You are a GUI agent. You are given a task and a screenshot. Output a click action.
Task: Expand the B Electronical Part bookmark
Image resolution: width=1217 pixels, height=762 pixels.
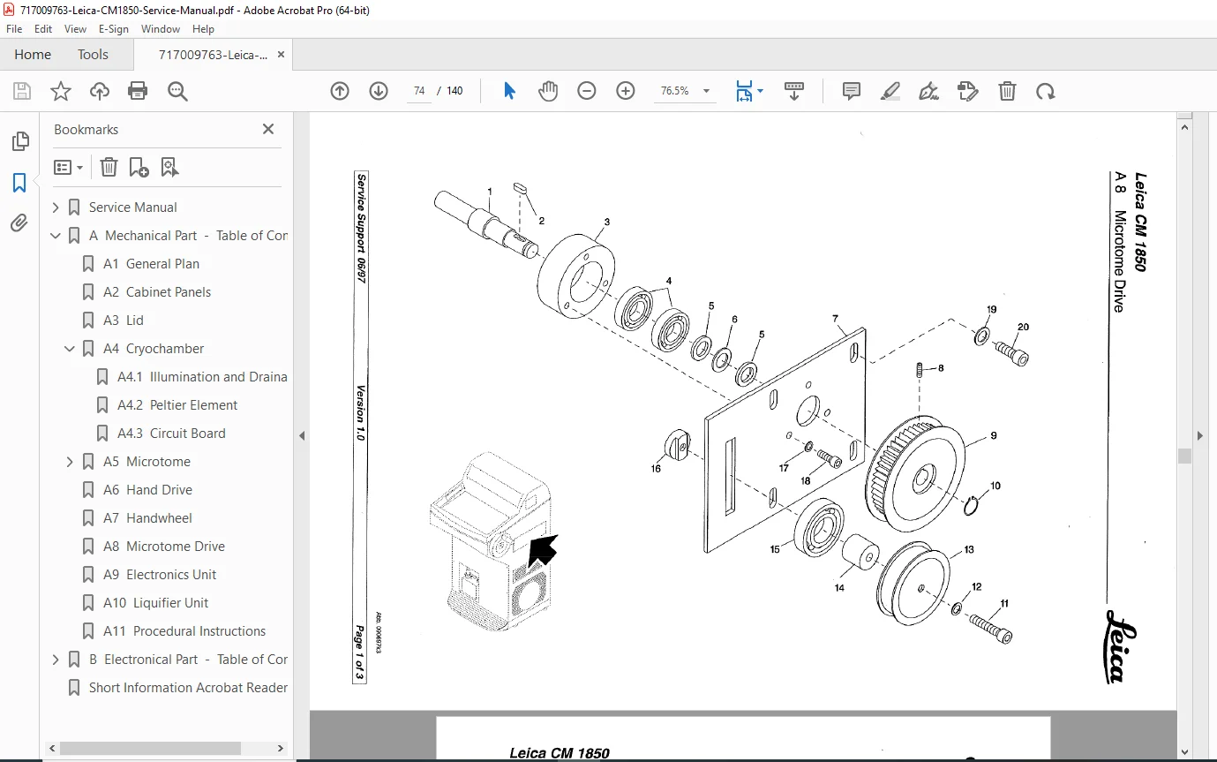click(x=56, y=660)
